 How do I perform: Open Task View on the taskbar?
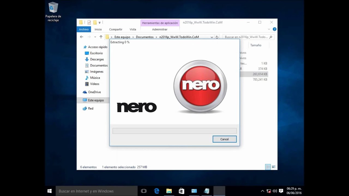pyautogui.click(x=144, y=191)
